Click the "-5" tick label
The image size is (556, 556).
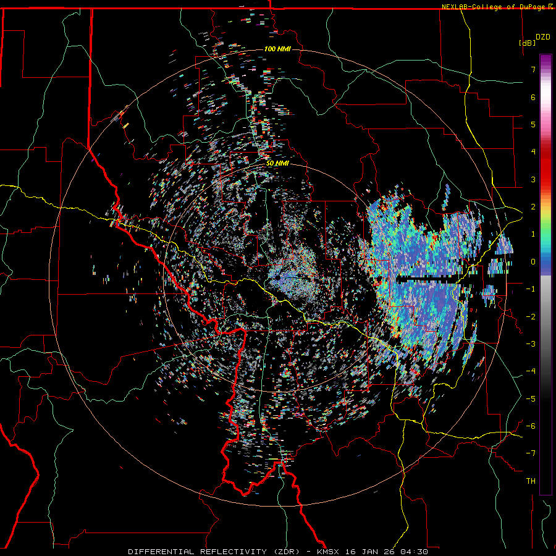click(531, 399)
